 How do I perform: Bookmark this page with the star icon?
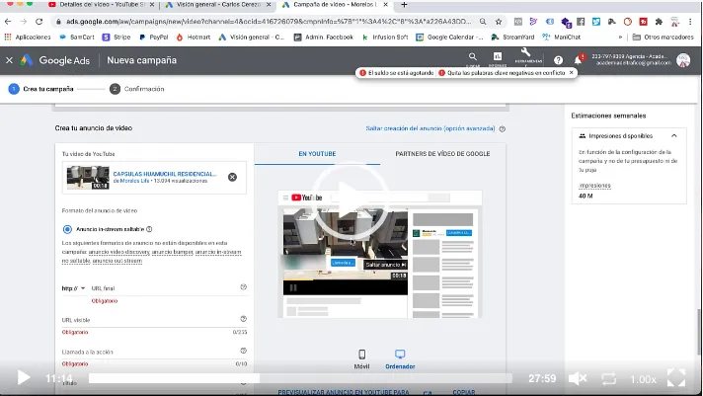pyautogui.click(x=499, y=22)
